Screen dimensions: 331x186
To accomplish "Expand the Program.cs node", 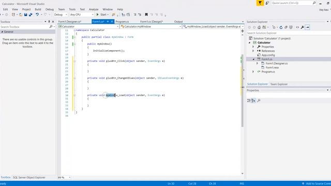I will click(253, 72).
